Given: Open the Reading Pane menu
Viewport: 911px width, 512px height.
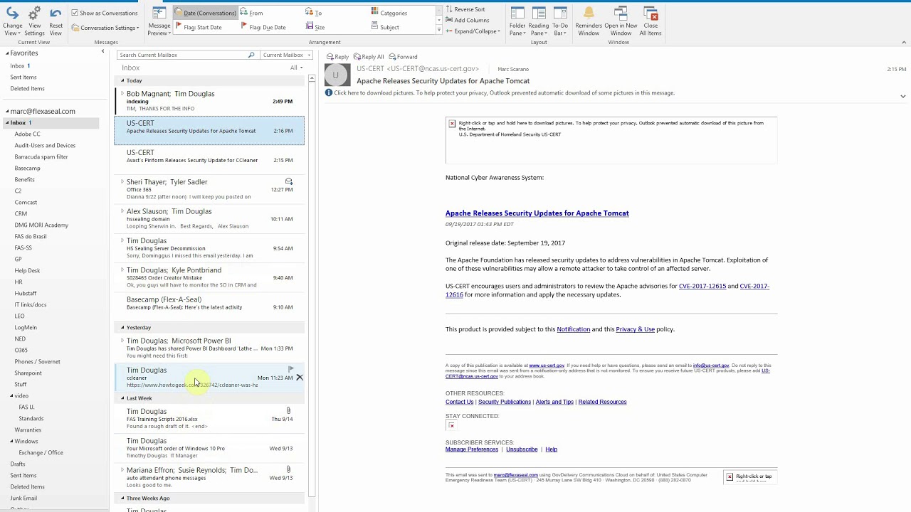Looking at the screenshot, I should [x=539, y=21].
